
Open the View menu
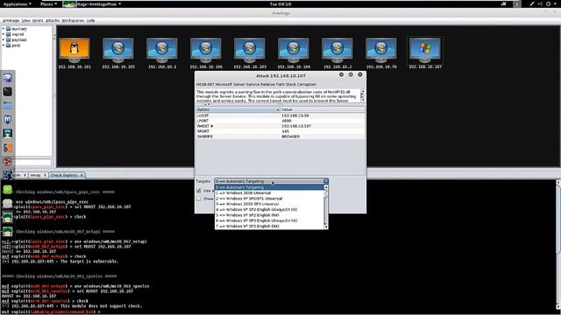tap(25, 21)
